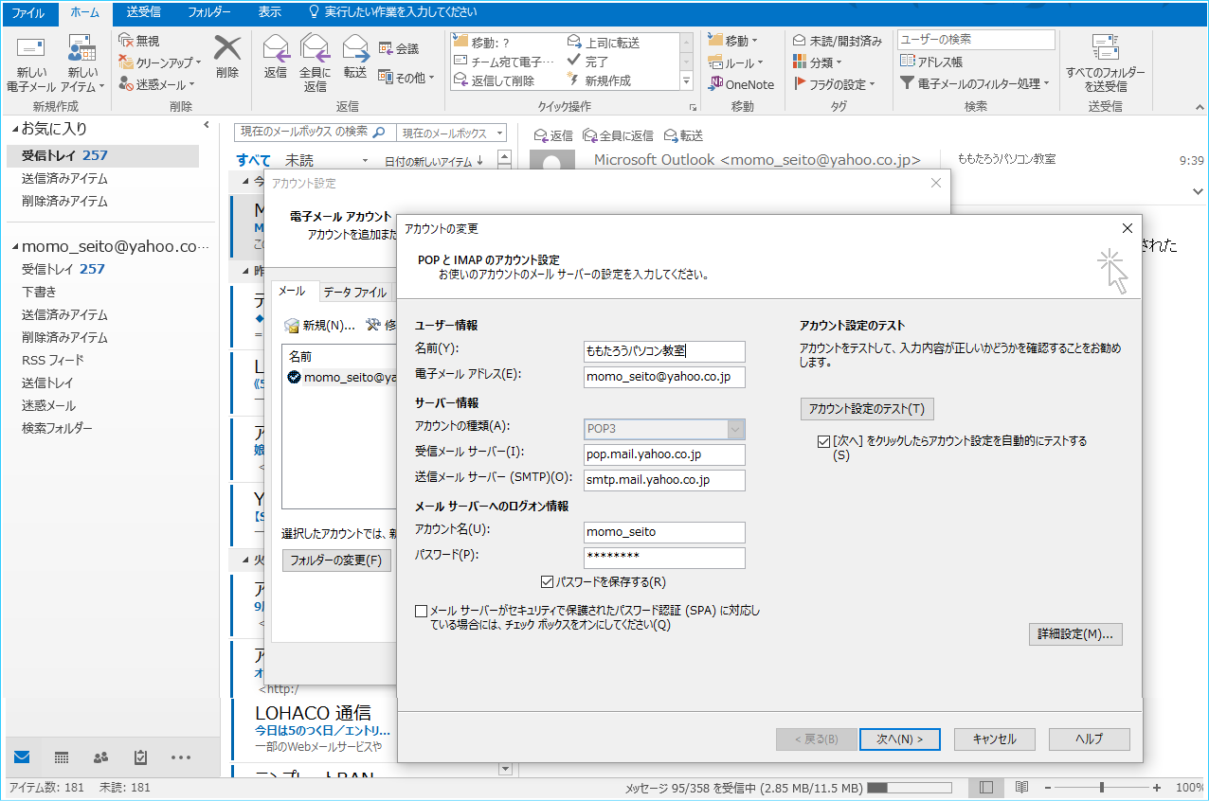Uncheck automatic account test on 次へ
This screenshot has height=801, width=1209.
click(822, 441)
